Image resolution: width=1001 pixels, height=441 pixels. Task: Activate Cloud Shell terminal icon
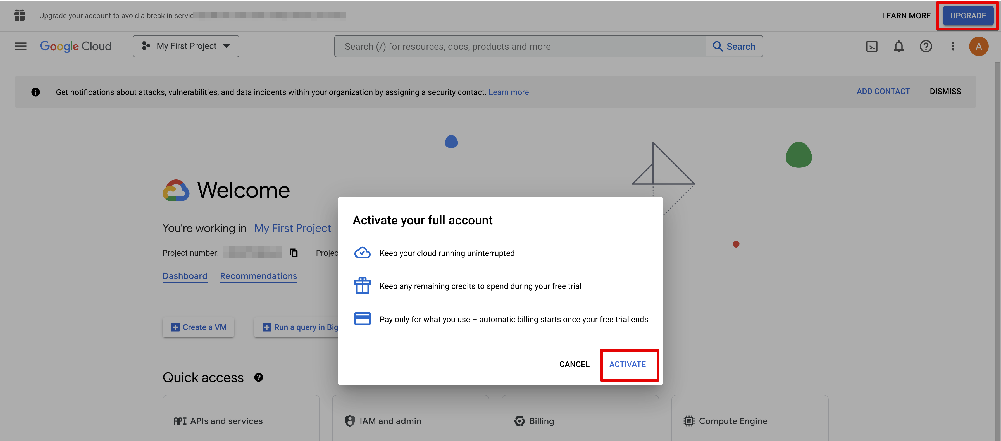click(872, 46)
